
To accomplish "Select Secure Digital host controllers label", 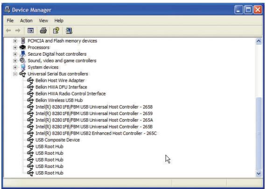I will pyautogui.click(x=57, y=54).
